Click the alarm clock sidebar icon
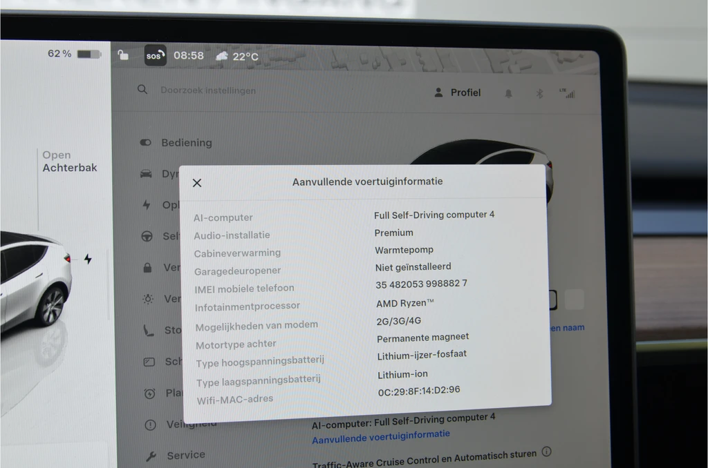Viewport: 708px width, 468px height. pyautogui.click(x=149, y=393)
